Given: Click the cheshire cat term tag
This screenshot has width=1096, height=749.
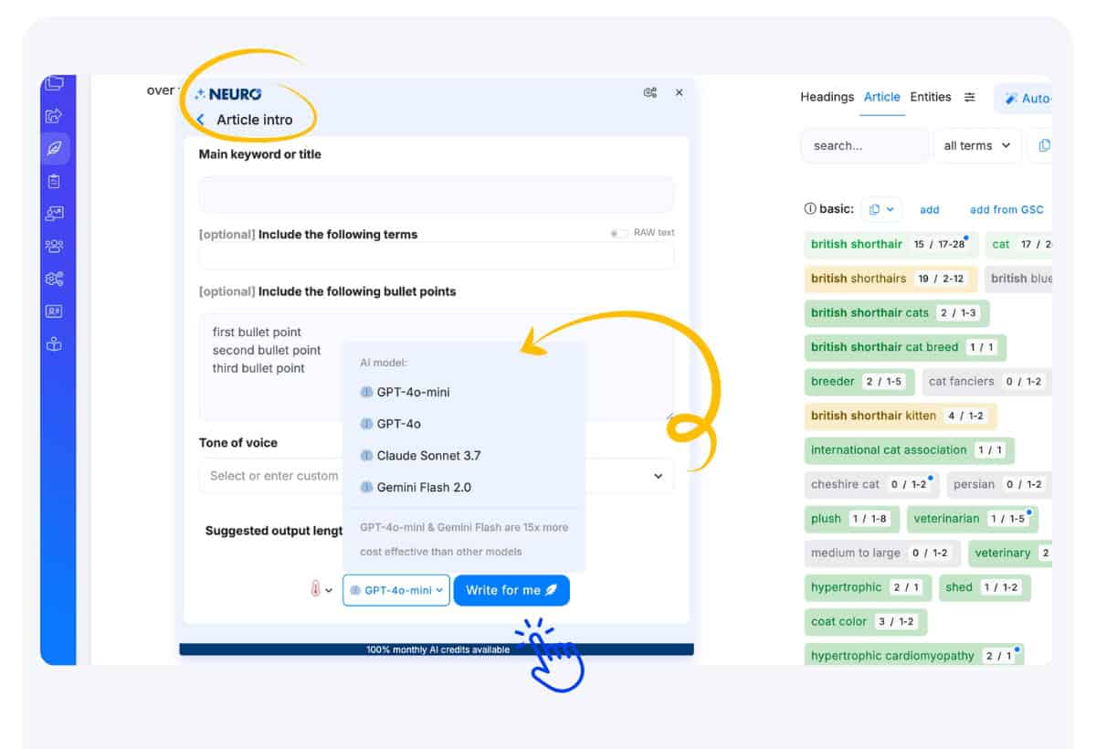Looking at the screenshot, I should coord(871,484).
